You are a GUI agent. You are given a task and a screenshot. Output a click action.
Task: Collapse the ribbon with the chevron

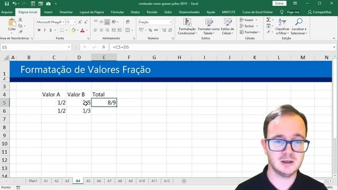334,39
